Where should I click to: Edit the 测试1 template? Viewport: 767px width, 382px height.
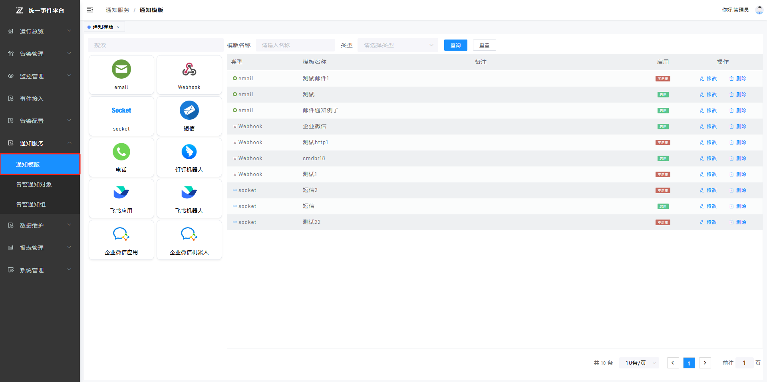[x=708, y=174]
